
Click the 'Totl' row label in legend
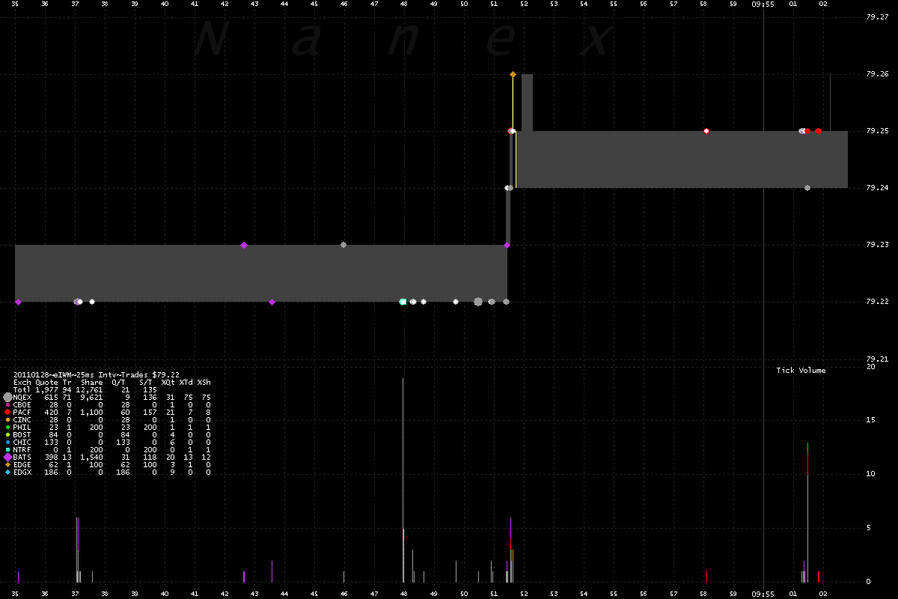click(22, 390)
